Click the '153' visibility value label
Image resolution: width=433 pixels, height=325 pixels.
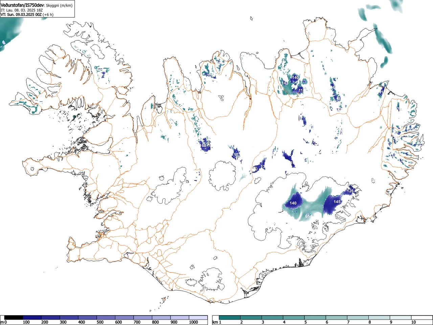[x=236, y=155]
